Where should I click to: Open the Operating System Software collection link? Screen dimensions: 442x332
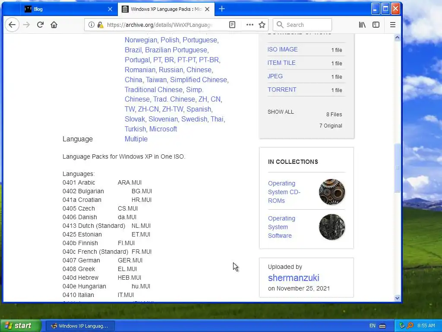click(x=281, y=227)
